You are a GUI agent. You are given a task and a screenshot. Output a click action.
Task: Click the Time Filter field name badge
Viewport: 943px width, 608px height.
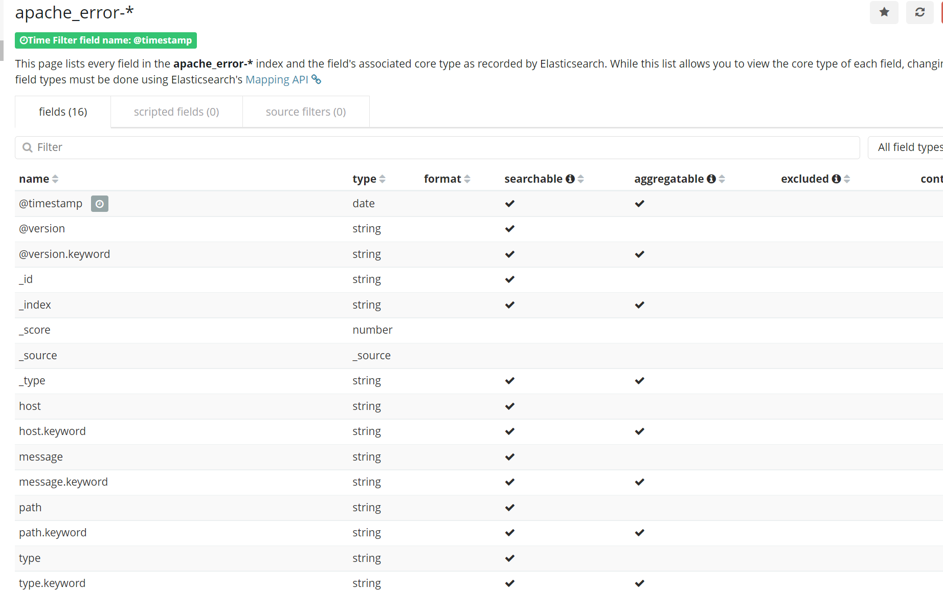[106, 40]
